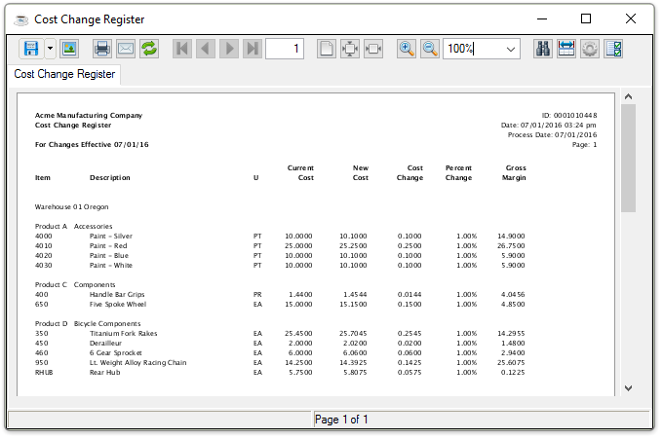This screenshot has height=439, width=663.
Task: Switch to single page view
Action: tap(327, 49)
